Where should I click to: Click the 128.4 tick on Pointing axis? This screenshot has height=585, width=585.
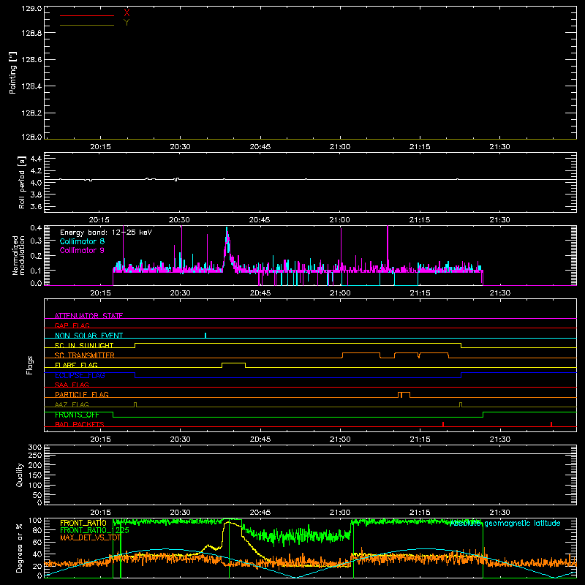tap(31, 86)
